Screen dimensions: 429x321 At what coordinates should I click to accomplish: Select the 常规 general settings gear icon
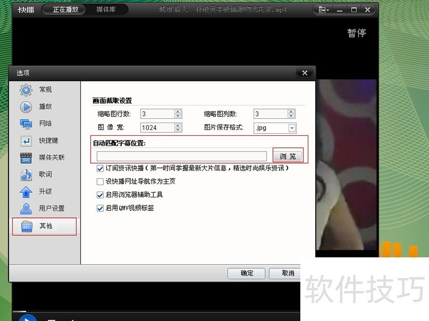tap(25, 90)
